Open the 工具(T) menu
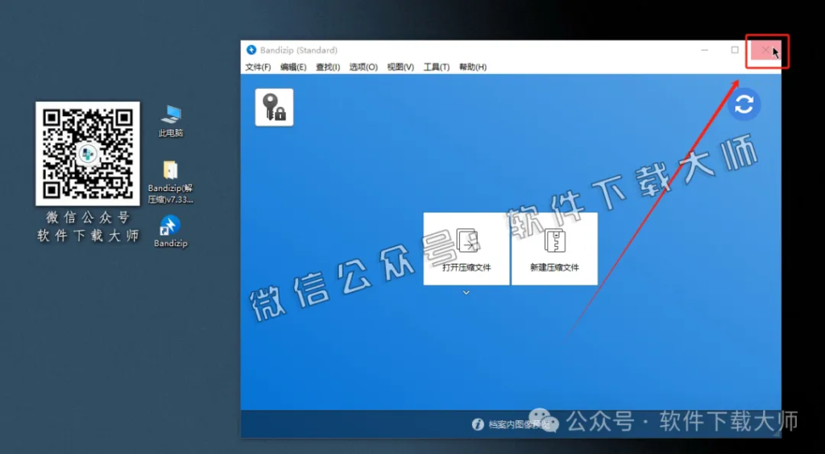 click(437, 67)
